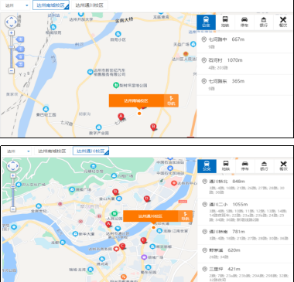This screenshot has height=282, width=294.
Task: Select 达州南城校区 tab above the top map
Action: pos(51,5)
